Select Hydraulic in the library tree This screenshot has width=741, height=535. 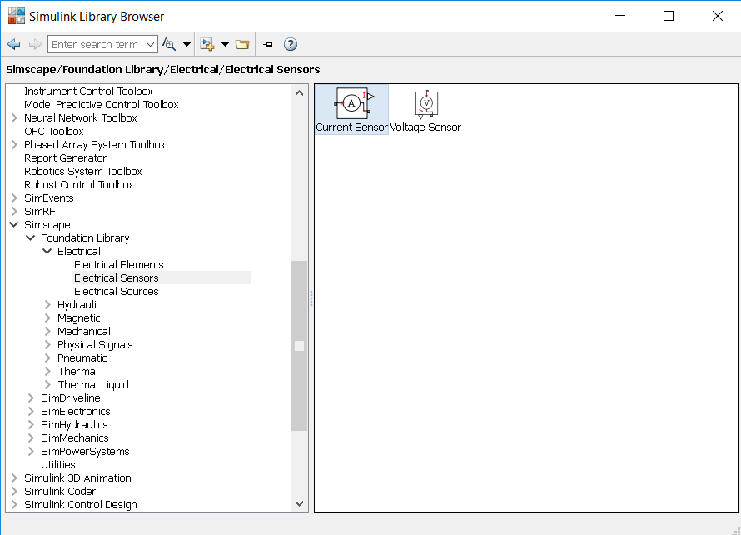79,305
